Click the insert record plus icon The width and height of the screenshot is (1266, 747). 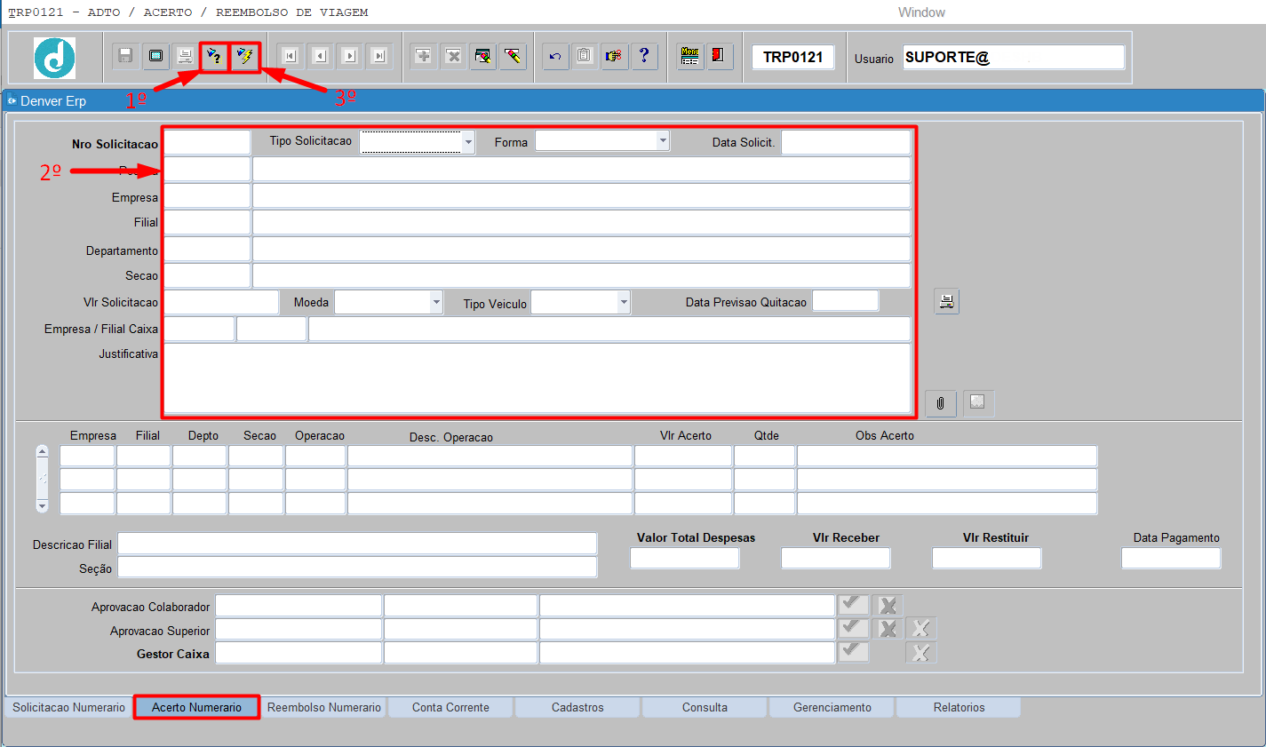click(424, 56)
